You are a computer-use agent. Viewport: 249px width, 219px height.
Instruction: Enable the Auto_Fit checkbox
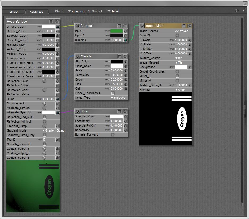[x=177, y=35]
